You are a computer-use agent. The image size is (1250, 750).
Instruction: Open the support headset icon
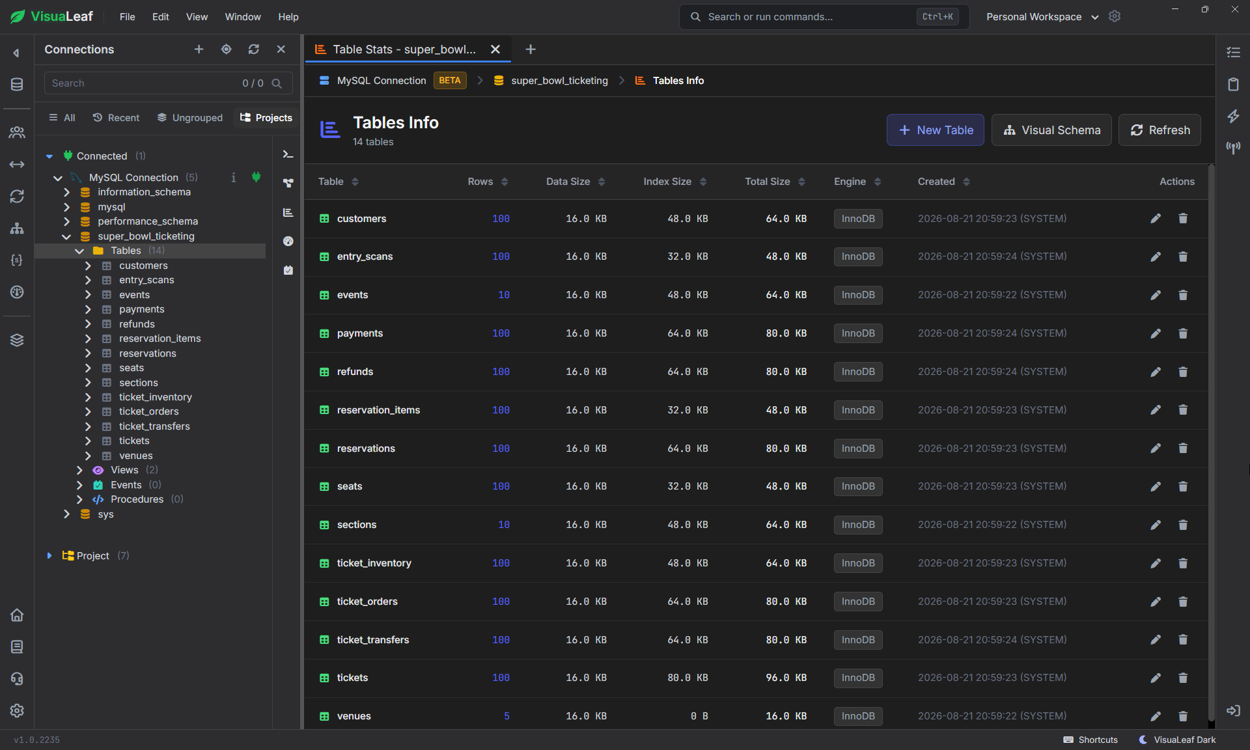pos(17,678)
